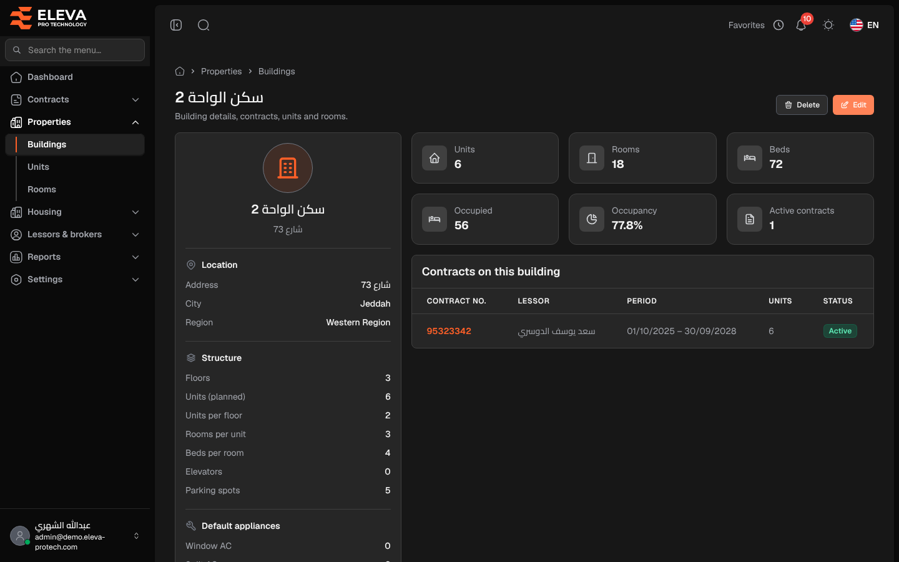
Task: Click the building avatar icon
Action: 288,168
